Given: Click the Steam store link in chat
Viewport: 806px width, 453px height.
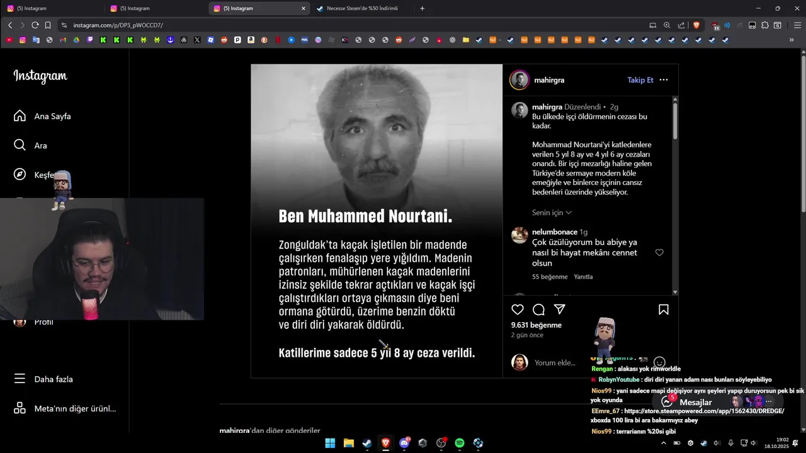Looking at the screenshot, I should [x=704, y=411].
